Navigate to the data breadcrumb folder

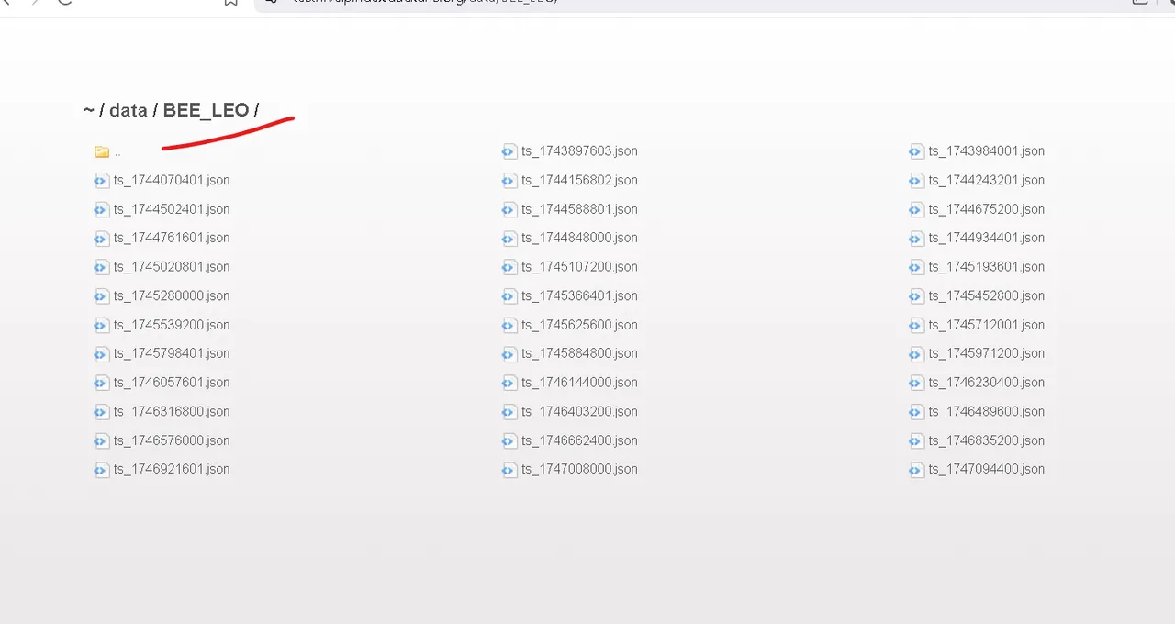point(128,110)
